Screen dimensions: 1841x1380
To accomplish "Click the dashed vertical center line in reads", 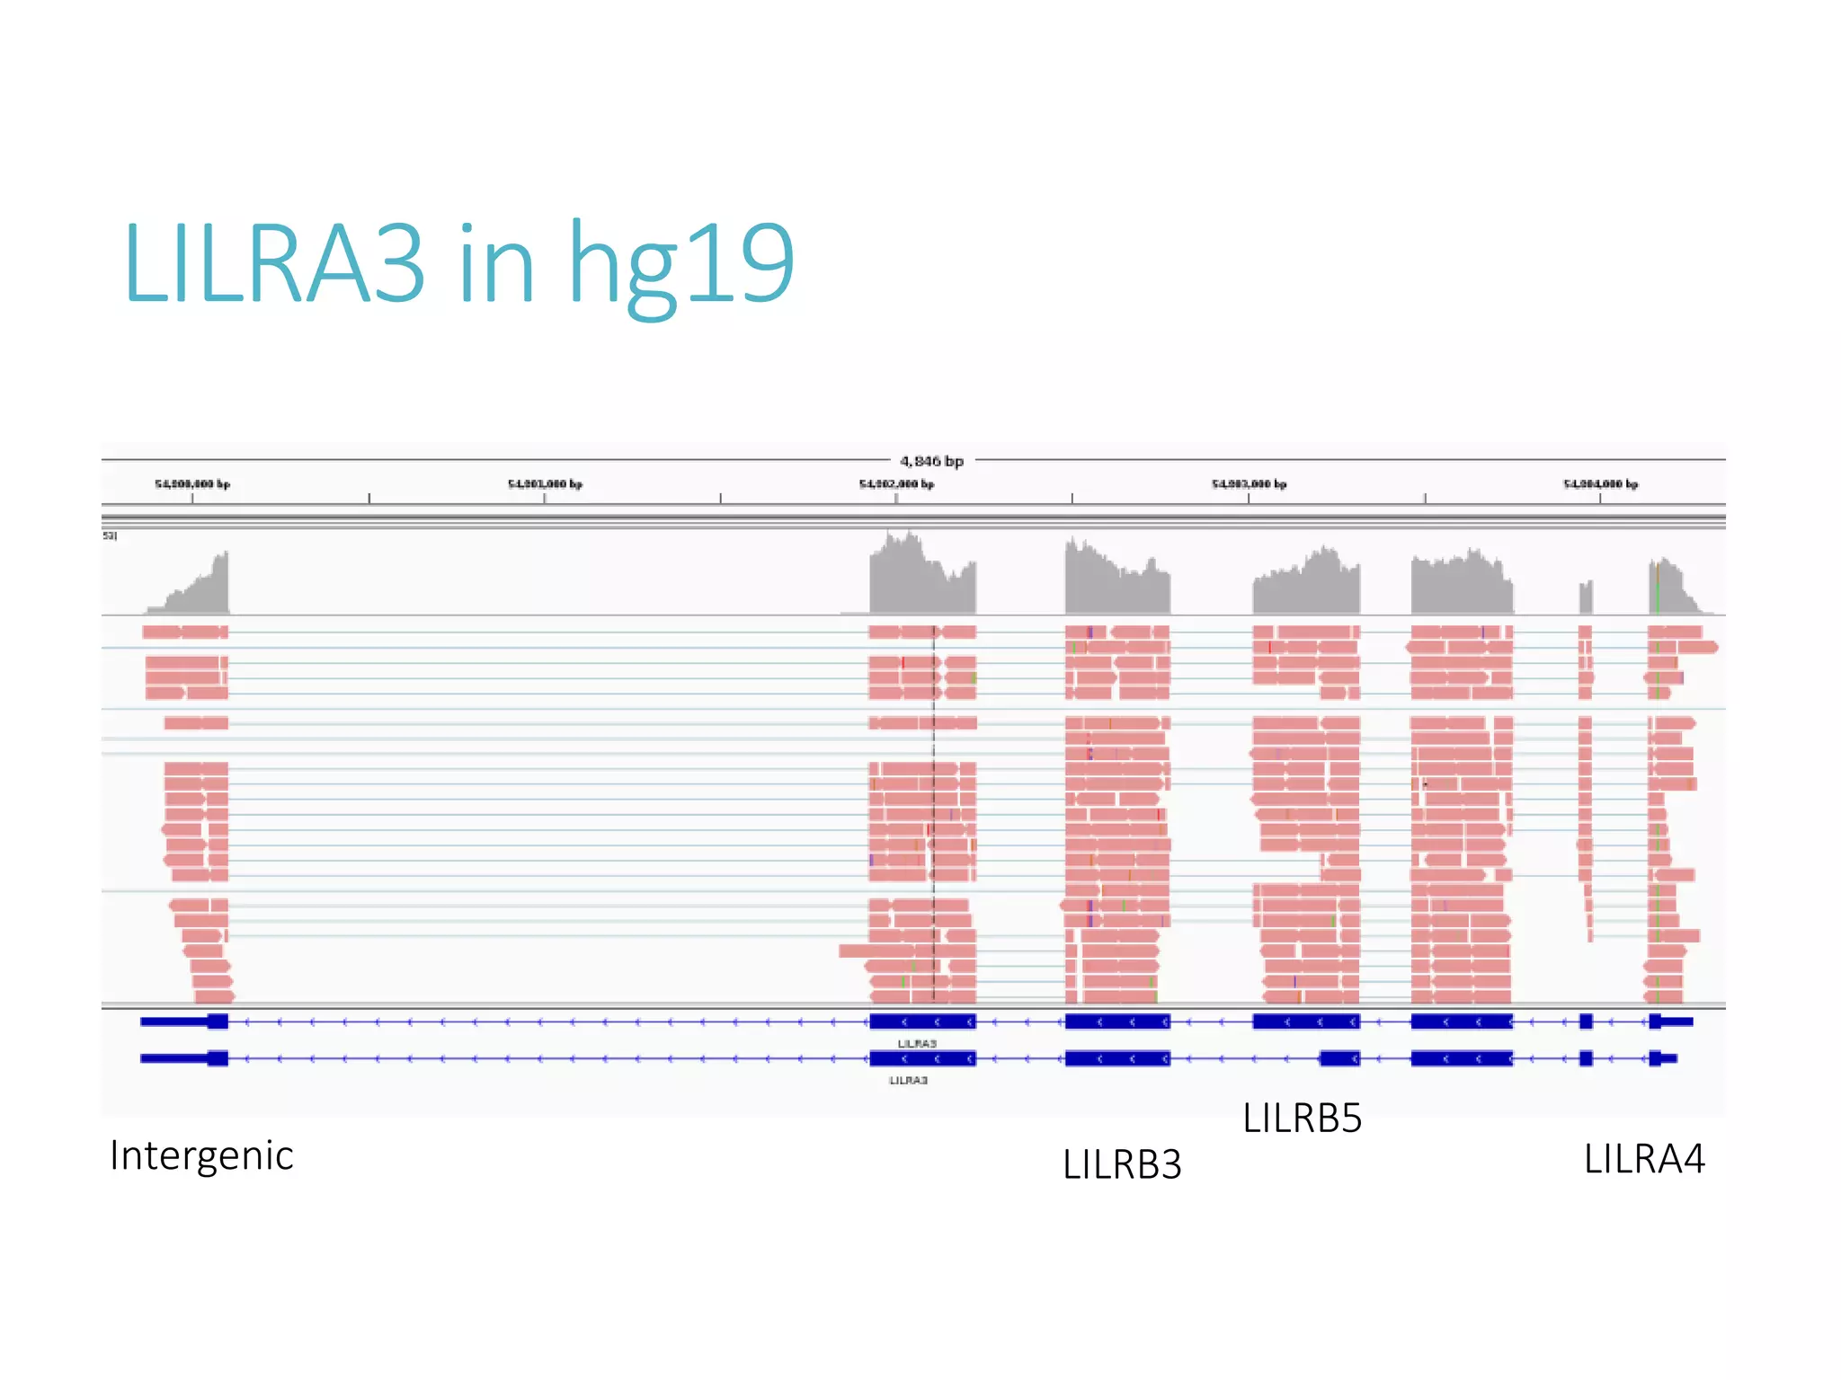I will pyautogui.click(x=934, y=813).
